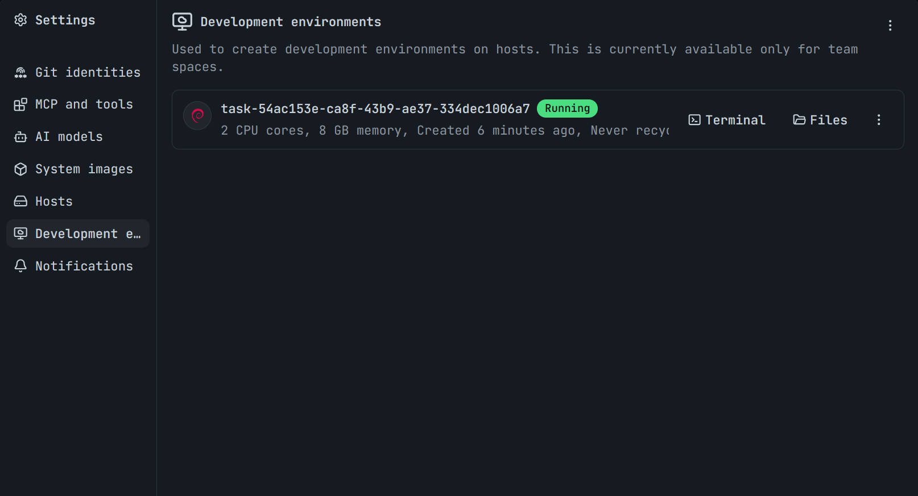Click the MCP and tools icon
918x496 pixels.
(x=20, y=105)
